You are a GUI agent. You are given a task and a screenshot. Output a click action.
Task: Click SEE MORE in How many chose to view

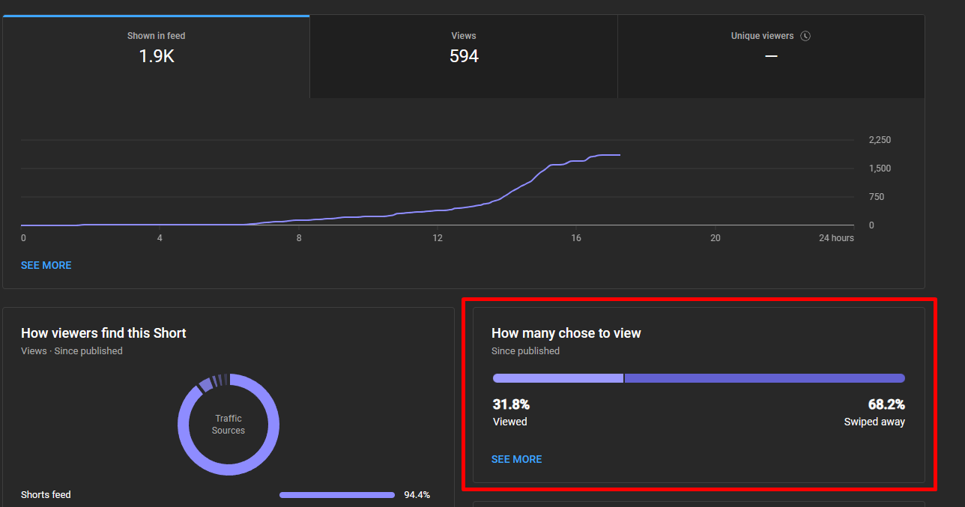coord(516,459)
